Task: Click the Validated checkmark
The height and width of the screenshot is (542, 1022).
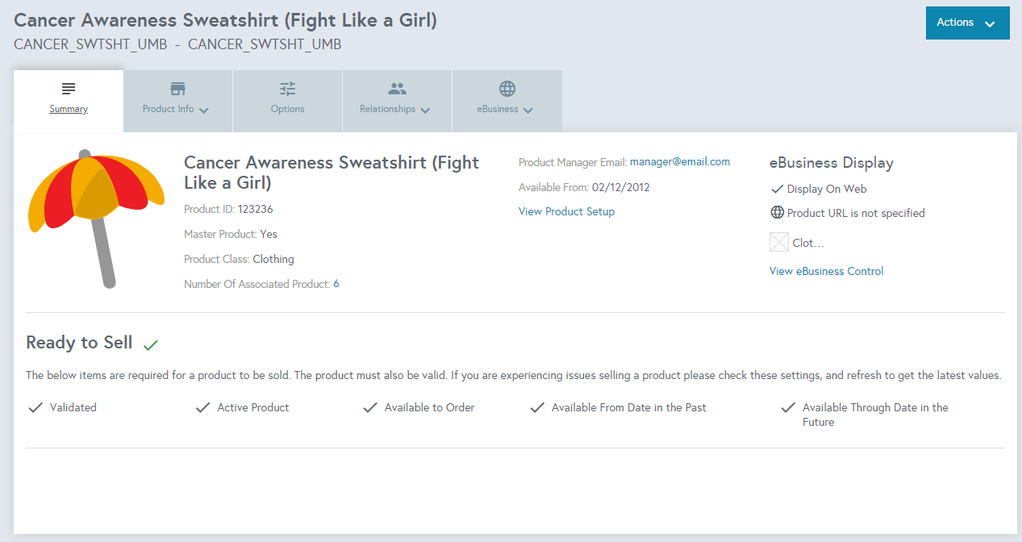Action: click(x=35, y=407)
